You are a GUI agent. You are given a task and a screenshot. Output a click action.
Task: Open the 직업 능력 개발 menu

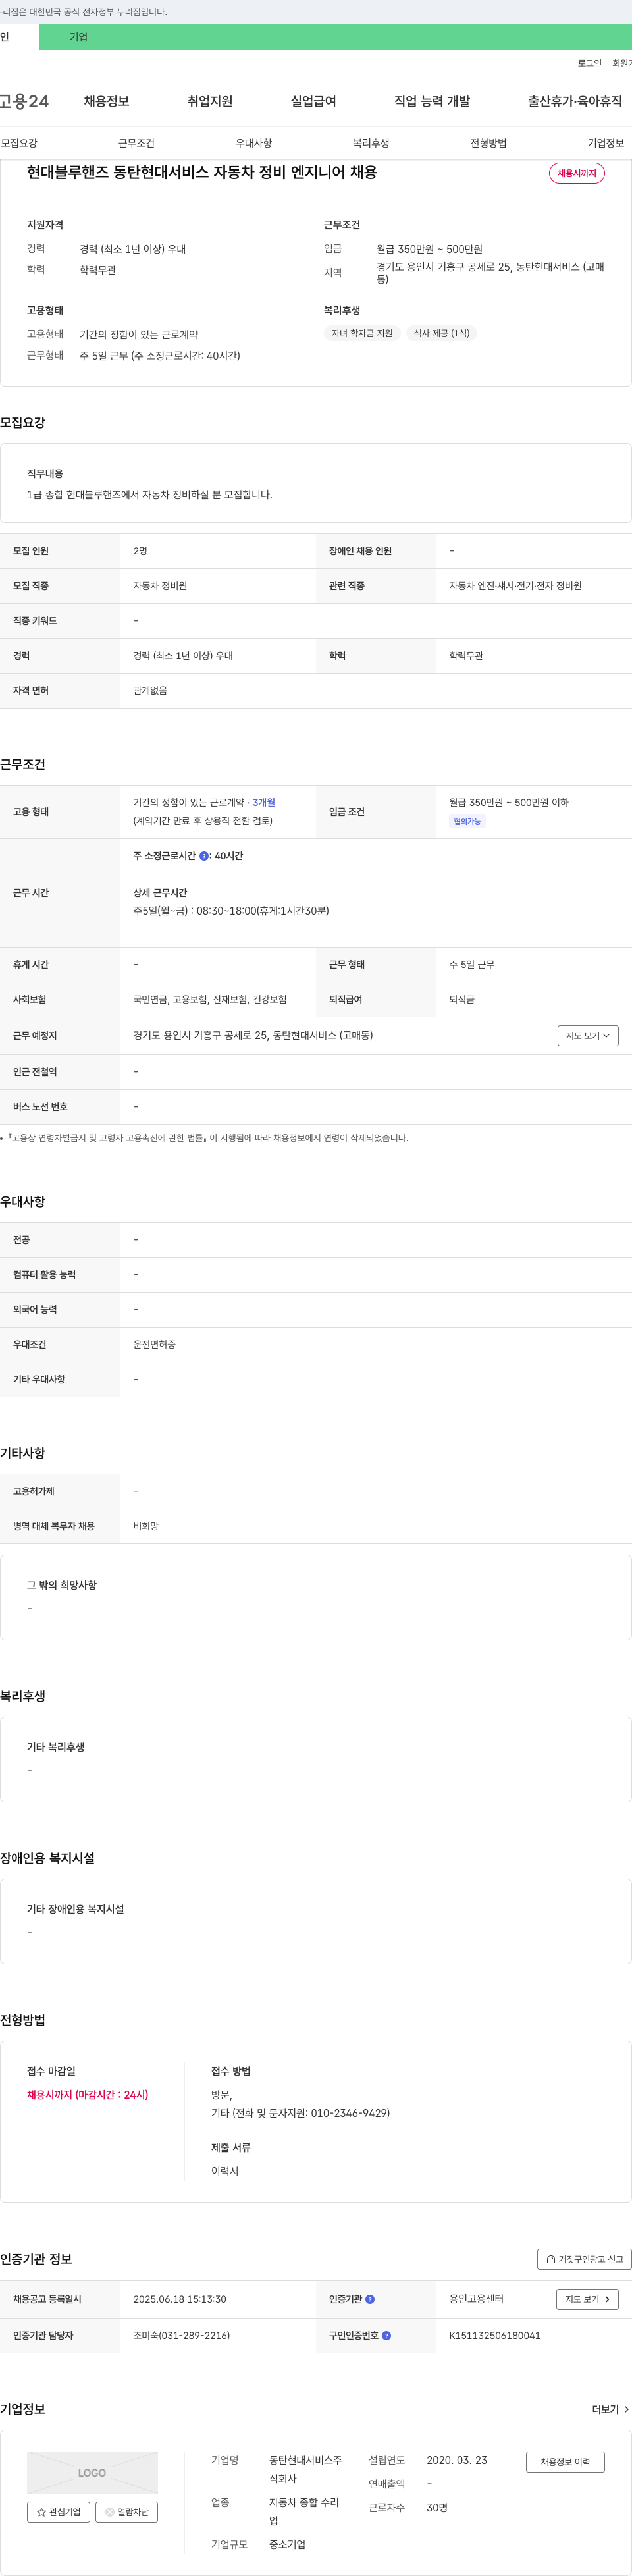tap(432, 101)
